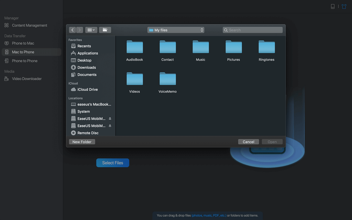The image size is (352, 220).
Task: Go to Downloads in Favorites
Action: pyautogui.click(x=87, y=68)
